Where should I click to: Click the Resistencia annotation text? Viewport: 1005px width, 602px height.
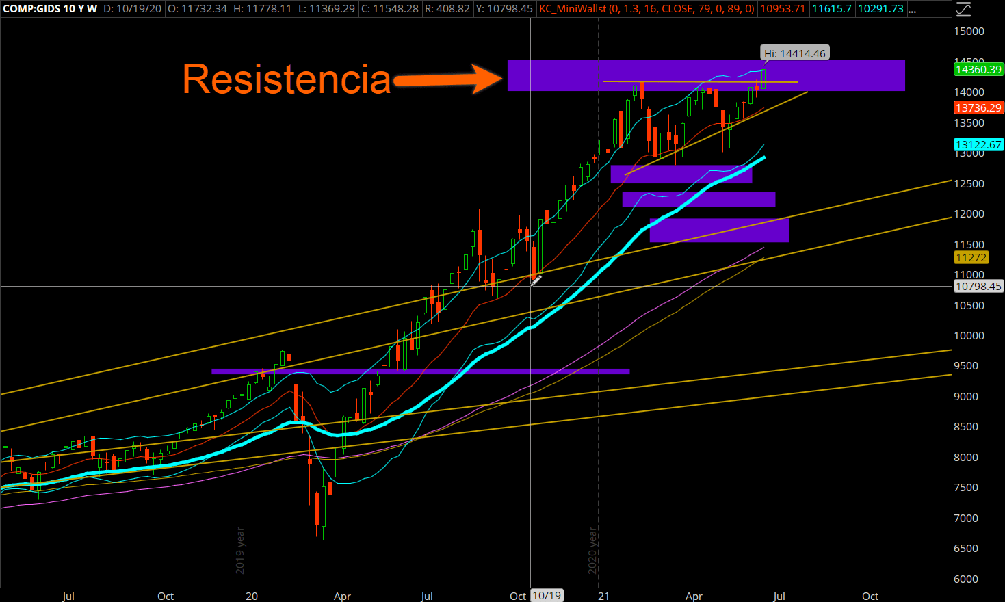(x=287, y=79)
